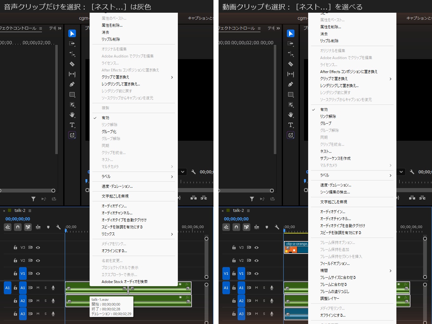Open エフェクトコントロール panel menu in left screenshot
The image size is (432, 324).
coord(41,28)
